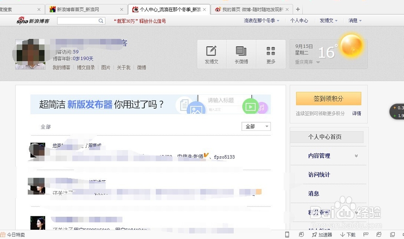Open a new browser tab

298,9
